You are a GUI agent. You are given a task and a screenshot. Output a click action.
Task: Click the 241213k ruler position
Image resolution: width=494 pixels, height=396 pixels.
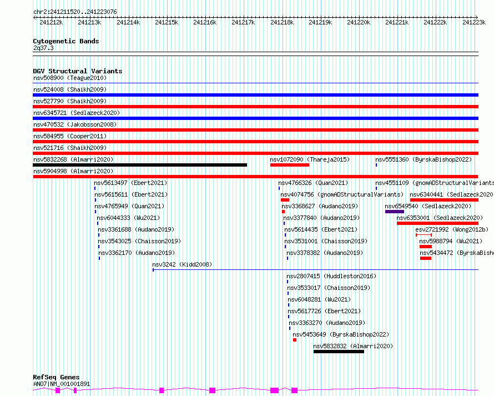pyautogui.click(x=89, y=22)
